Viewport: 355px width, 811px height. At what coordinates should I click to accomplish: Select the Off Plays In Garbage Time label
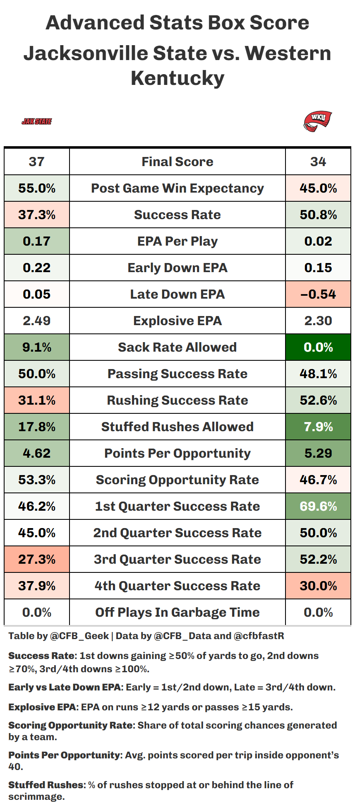point(177,612)
